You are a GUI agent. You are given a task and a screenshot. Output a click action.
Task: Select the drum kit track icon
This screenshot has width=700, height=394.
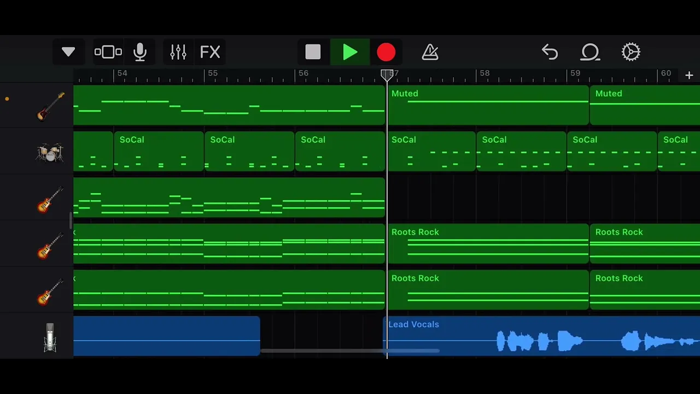click(50, 152)
